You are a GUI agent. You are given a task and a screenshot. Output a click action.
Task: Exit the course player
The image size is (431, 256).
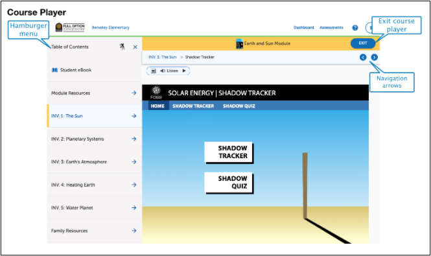(x=363, y=43)
